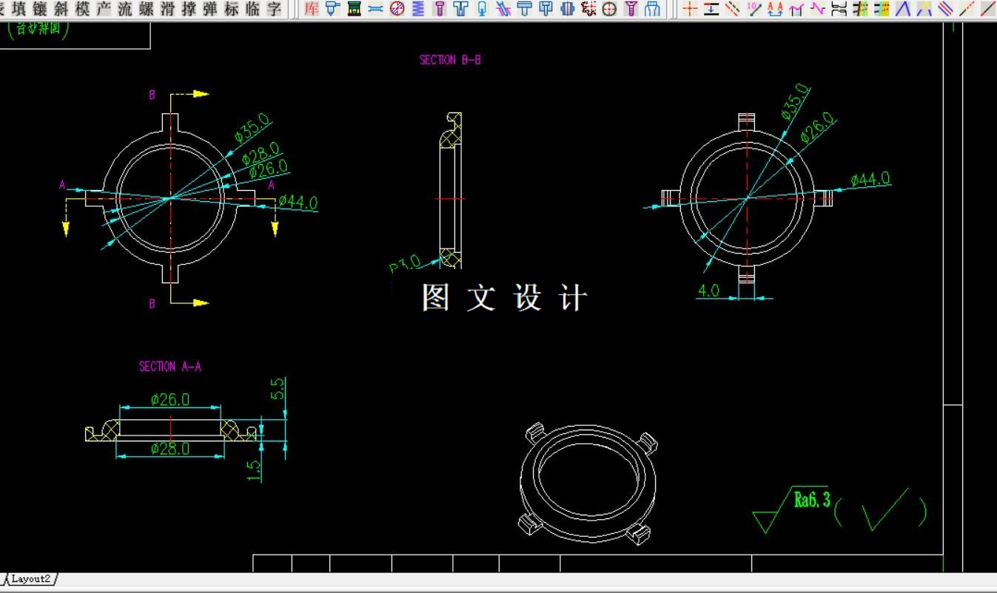
Task: Click the blue caret icon with yellow fill
Action: pyautogui.click(x=924, y=9)
